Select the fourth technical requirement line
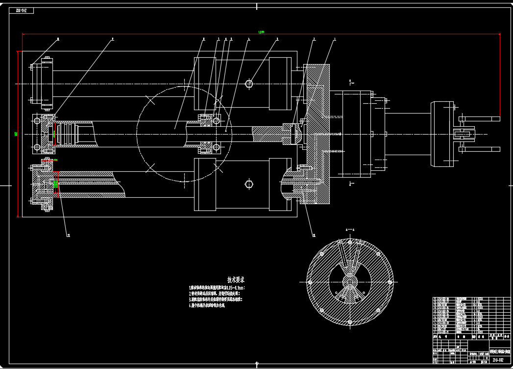 (x=207, y=305)
